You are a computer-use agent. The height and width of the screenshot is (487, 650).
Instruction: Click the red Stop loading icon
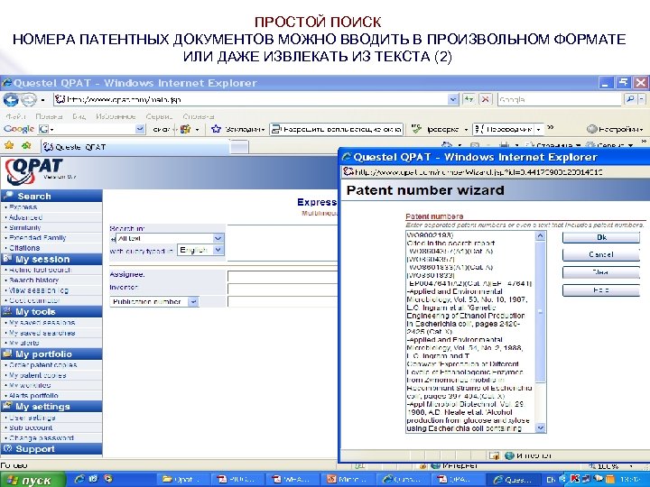[x=486, y=99]
